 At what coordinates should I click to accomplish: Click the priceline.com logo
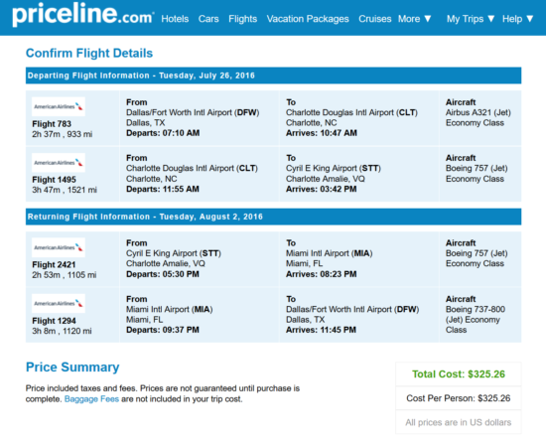[x=82, y=15]
